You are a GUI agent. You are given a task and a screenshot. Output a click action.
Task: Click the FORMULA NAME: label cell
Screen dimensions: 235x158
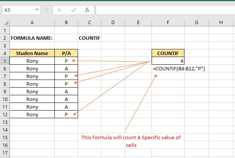point(32,38)
